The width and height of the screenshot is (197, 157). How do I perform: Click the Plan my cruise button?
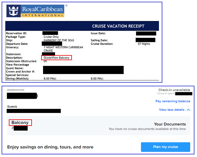coord(165,147)
